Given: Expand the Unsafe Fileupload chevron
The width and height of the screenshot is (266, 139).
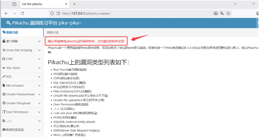Looking at the screenshot, I should [x=39, y=103].
